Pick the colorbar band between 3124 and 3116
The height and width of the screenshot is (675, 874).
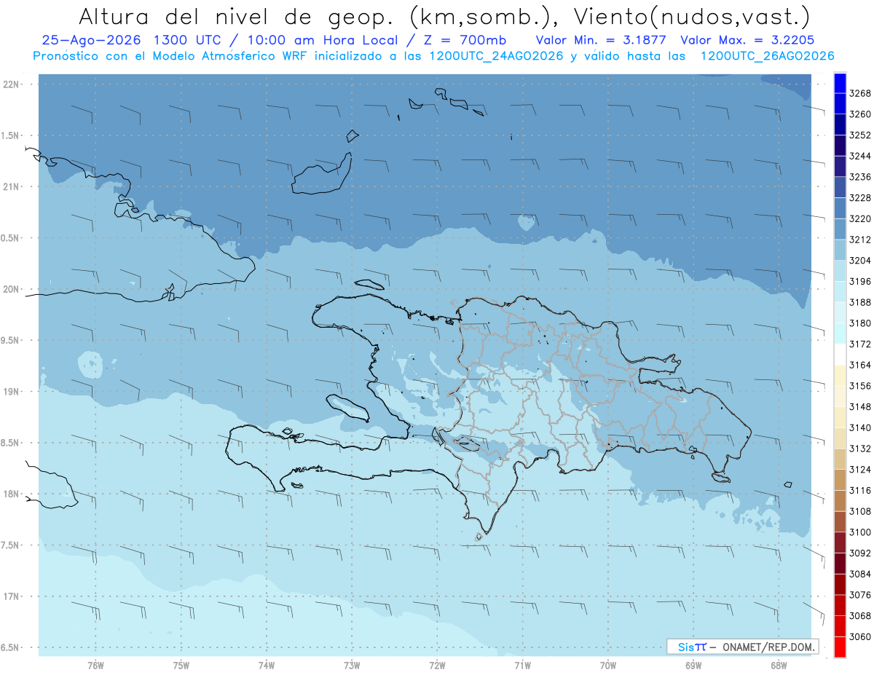tap(840, 480)
